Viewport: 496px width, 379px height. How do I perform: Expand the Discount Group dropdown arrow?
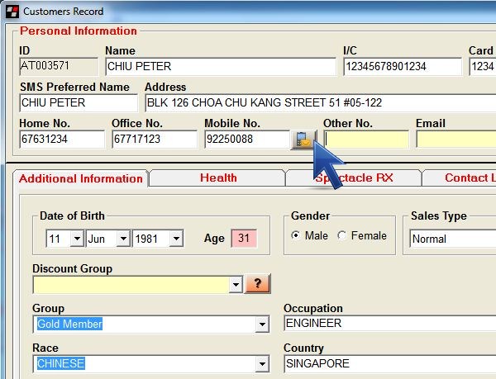pyautogui.click(x=235, y=284)
